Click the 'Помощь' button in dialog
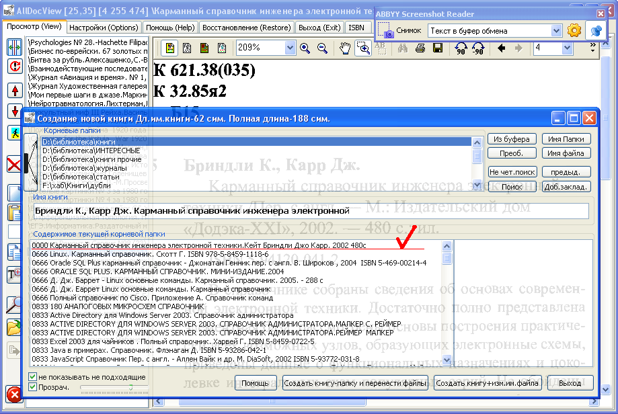 pos(255,383)
